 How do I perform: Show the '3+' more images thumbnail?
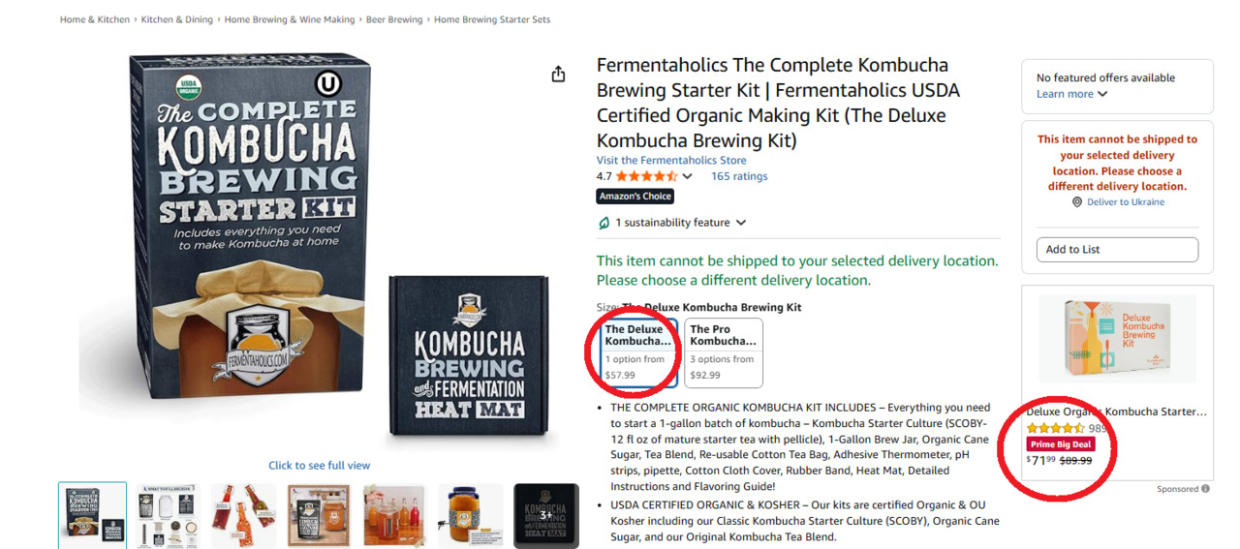[x=545, y=515]
